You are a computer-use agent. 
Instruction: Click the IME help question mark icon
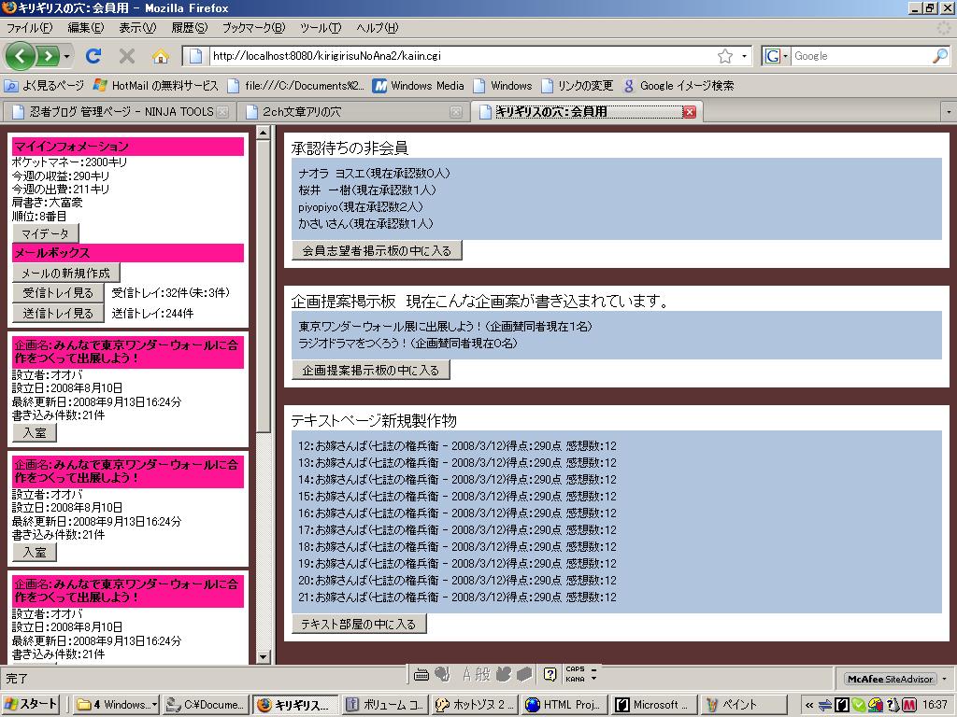coord(550,674)
